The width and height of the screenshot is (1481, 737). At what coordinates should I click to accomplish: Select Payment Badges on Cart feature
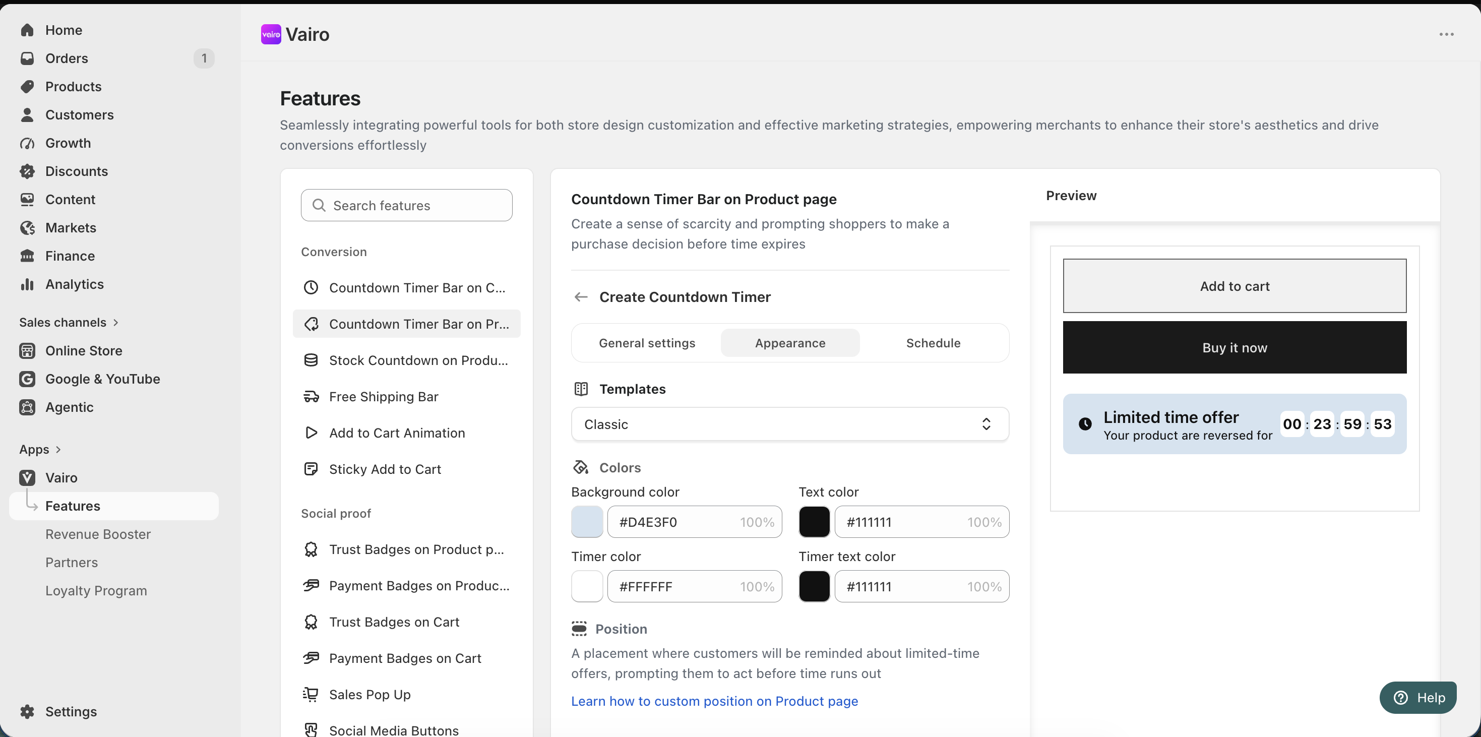[x=406, y=658]
